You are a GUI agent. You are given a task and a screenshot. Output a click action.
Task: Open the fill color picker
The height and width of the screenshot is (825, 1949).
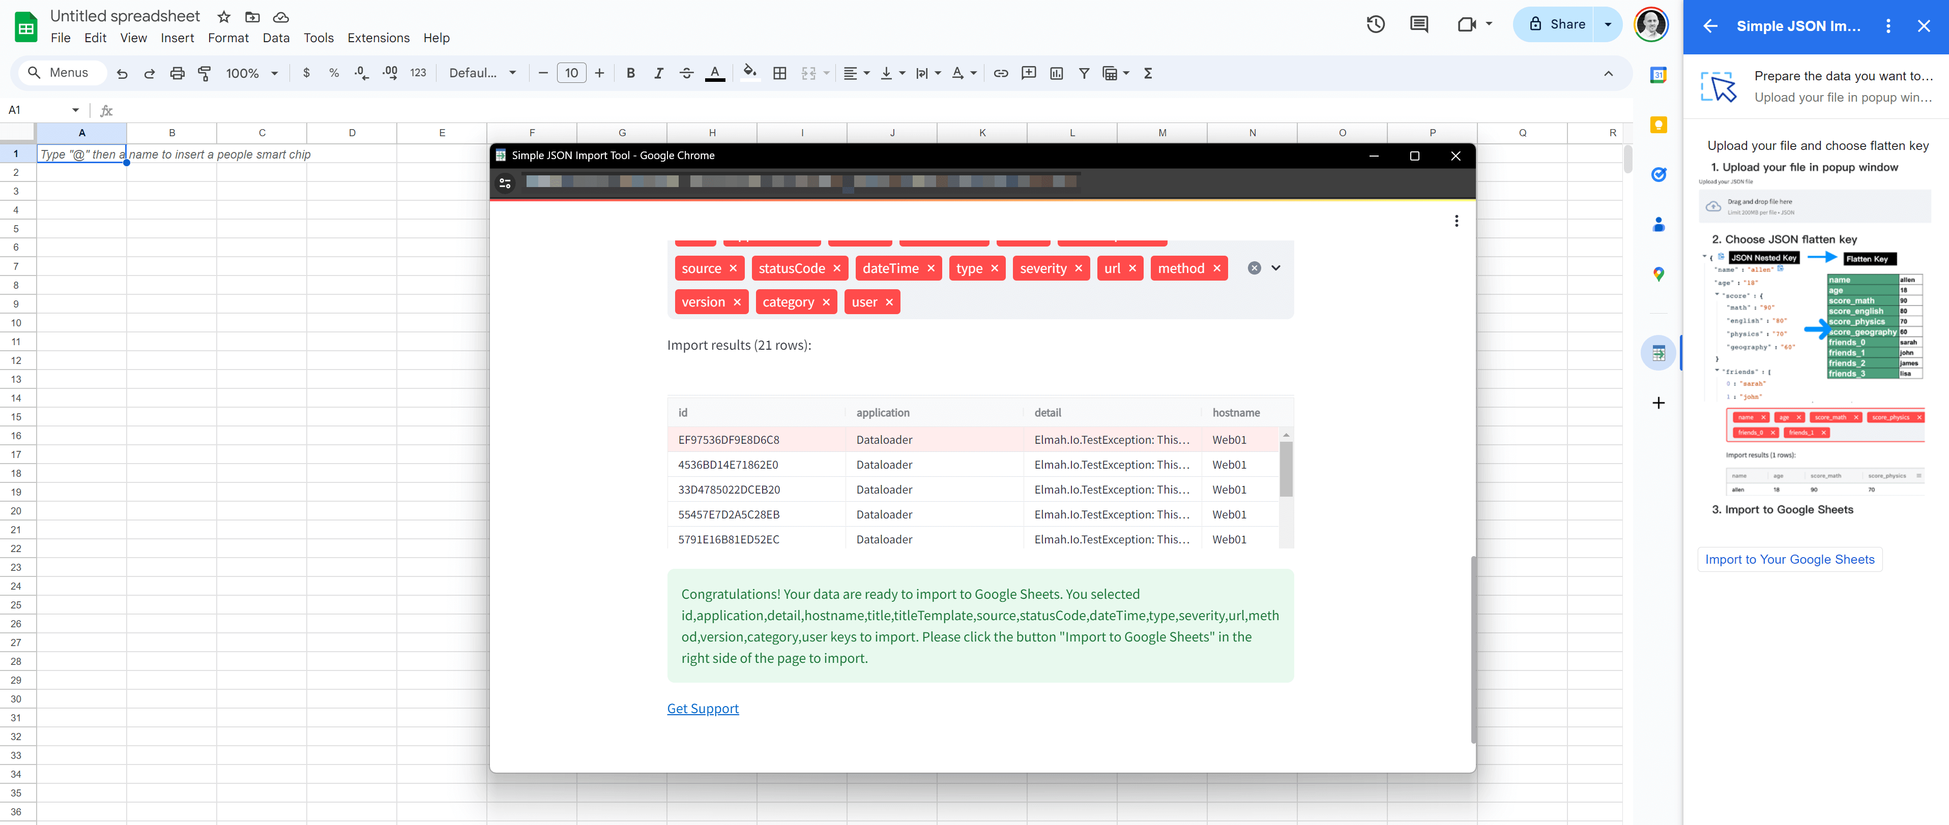[750, 73]
